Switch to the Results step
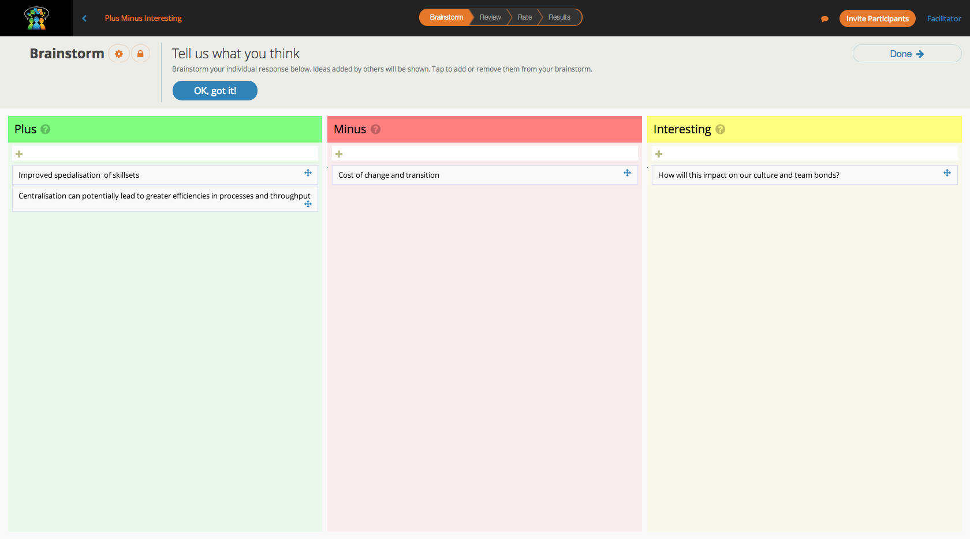The width and height of the screenshot is (970, 539). (559, 17)
